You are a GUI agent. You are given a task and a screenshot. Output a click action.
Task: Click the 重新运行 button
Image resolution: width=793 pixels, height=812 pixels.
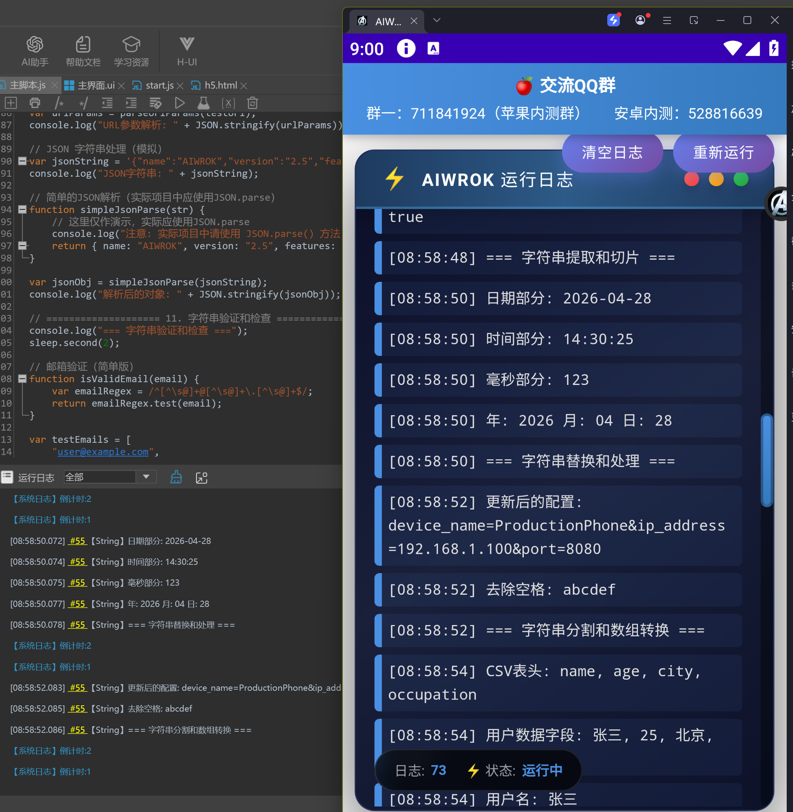(723, 152)
